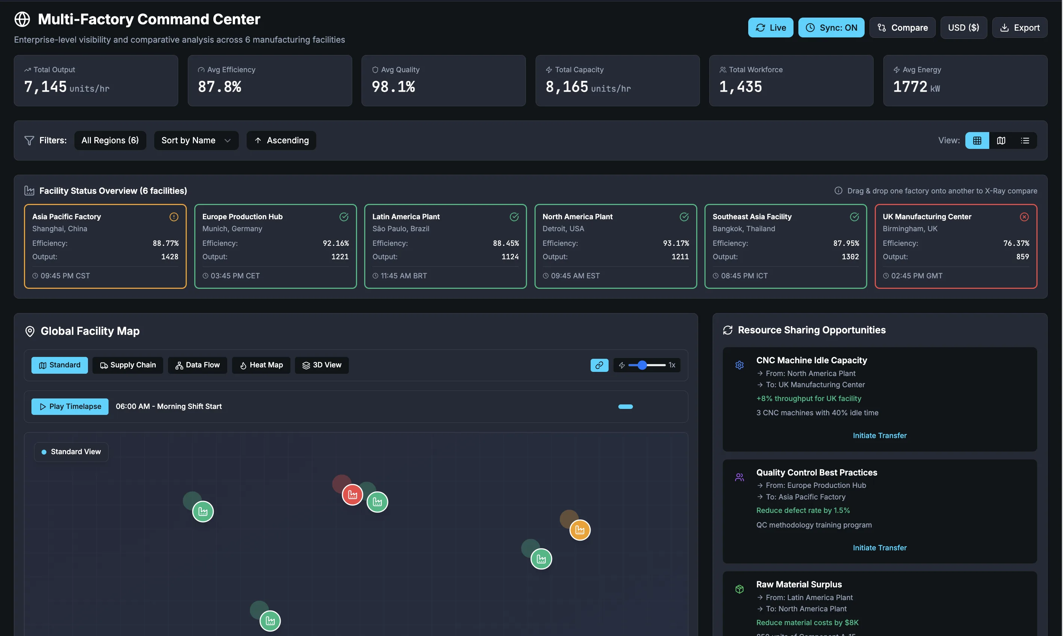The height and width of the screenshot is (636, 1063).
Task: Click the gear icon on CNC Machine Idle Capacity
Action: tap(739, 365)
